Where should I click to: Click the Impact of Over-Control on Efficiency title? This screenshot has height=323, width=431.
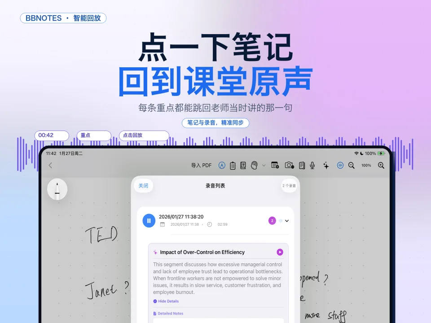pos(202,252)
